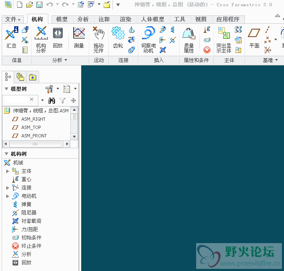Open the 分析 ribbon group dropdown

[x=60, y=60]
